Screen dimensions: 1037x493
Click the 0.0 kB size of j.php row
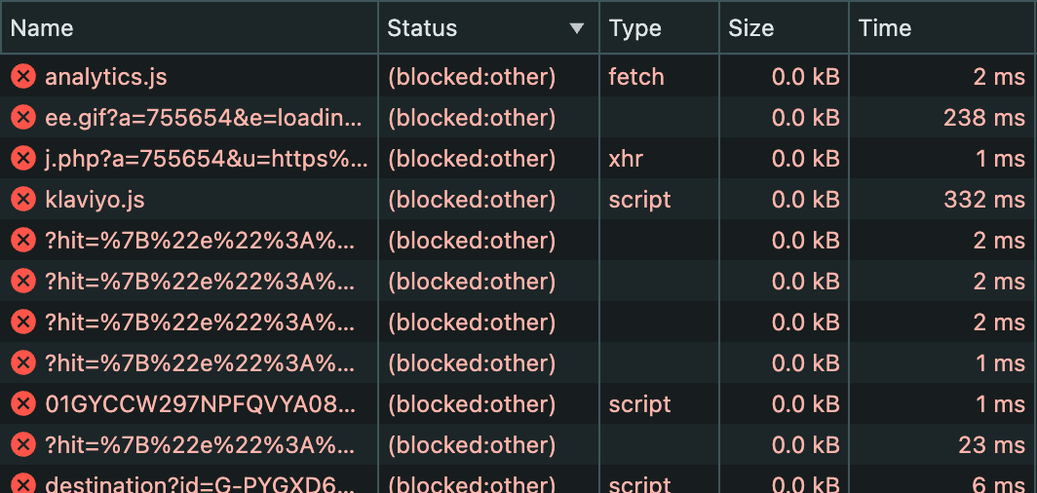click(805, 159)
